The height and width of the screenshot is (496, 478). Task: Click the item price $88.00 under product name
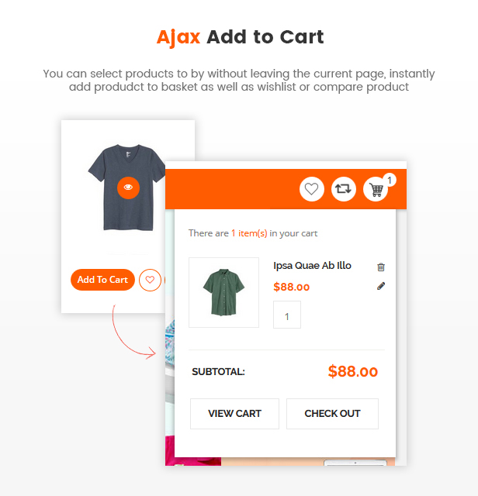pos(292,288)
